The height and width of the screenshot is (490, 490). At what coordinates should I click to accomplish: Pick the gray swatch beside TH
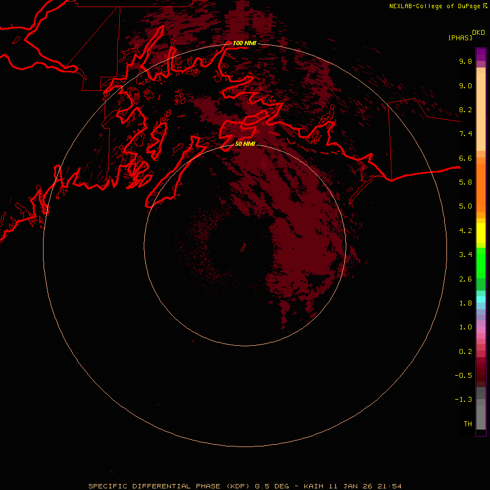tap(481, 419)
